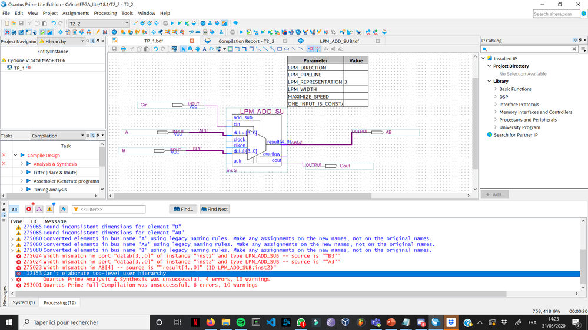Screen dimensions: 588x330
Task: Expand the Basic Functions library node
Action: click(x=496, y=89)
